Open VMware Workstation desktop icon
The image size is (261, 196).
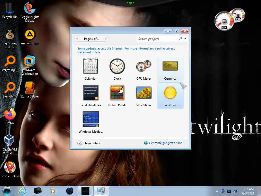pos(30,65)
